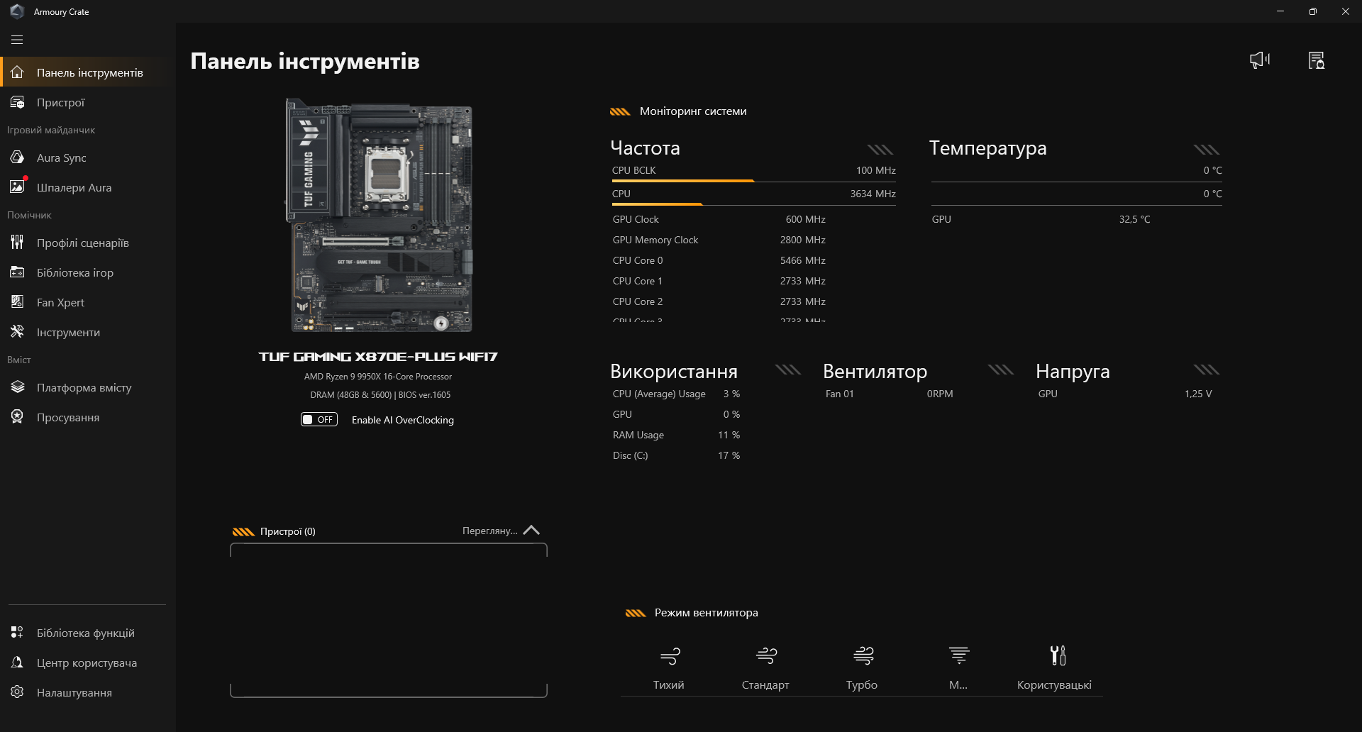Click the CPU (Average) Usage row

click(676, 394)
